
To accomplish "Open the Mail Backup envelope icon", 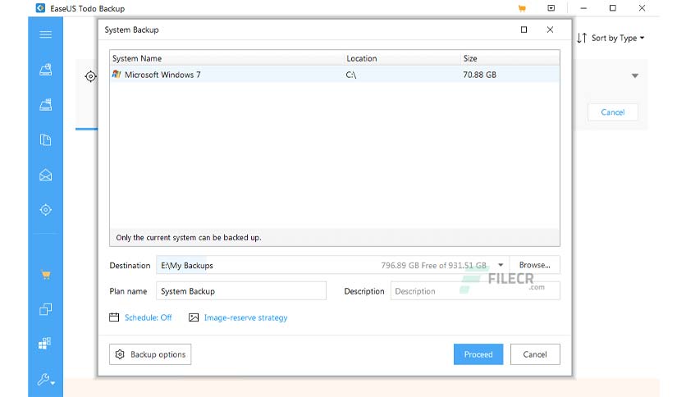I will [45, 175].
